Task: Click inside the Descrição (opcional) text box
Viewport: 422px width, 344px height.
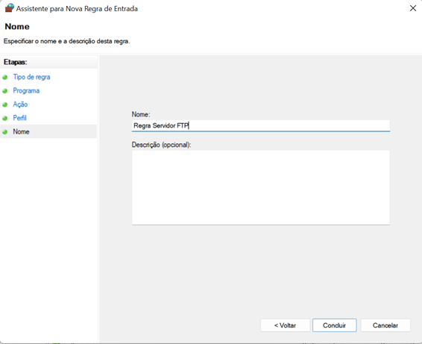Action: click(260, 187)
